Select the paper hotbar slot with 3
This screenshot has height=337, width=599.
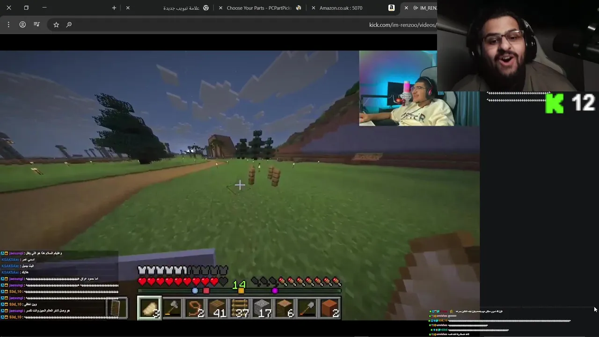[x=150, y=309]
